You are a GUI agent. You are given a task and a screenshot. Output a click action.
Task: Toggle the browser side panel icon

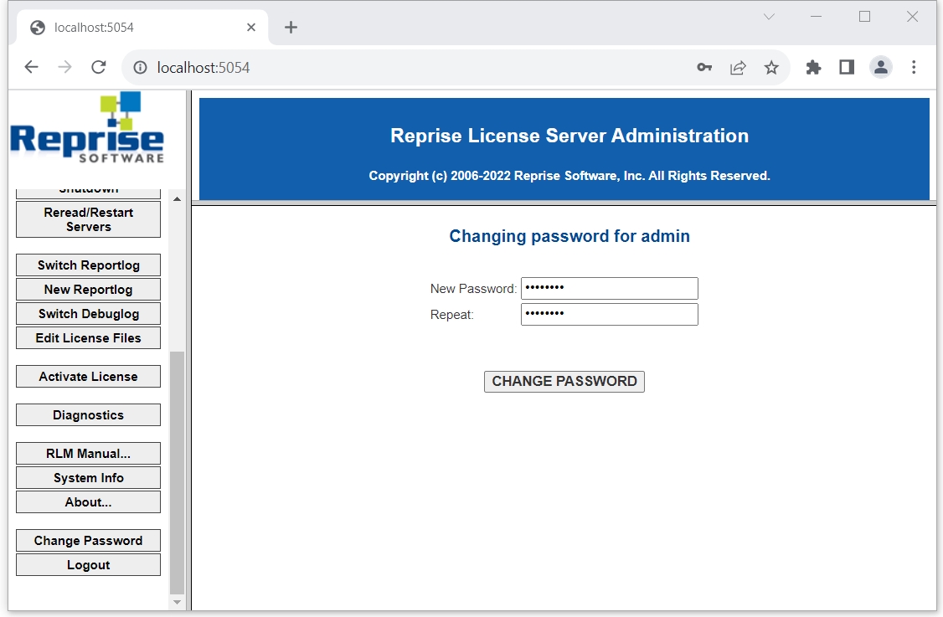[847, 68]
